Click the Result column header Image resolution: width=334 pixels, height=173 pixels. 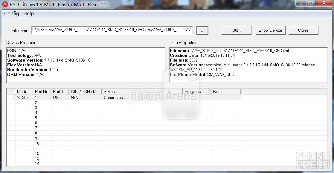pyautogui.click(x=226, y=91)
